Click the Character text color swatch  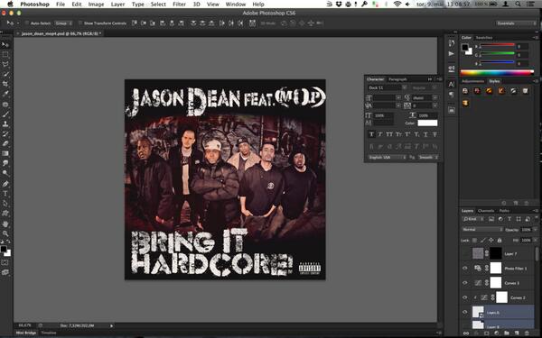coord(427,123)
